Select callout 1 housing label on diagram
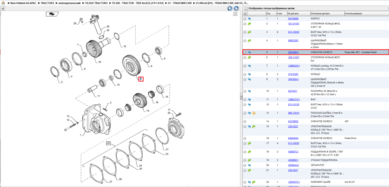The height and width of the screenshot is (187, 389). point(81,135)
